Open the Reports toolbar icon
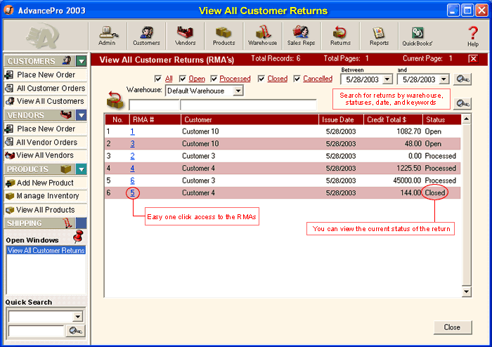 379,36
